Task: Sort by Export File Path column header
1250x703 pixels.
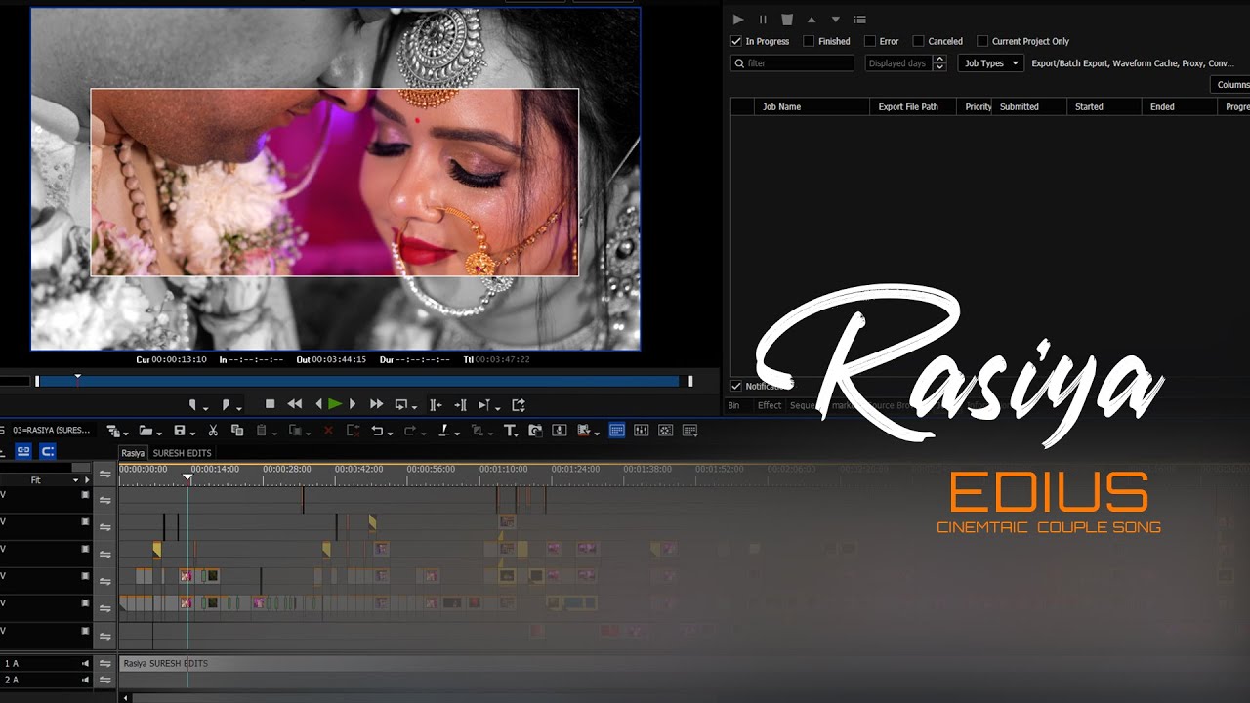Action: (915, 106)
